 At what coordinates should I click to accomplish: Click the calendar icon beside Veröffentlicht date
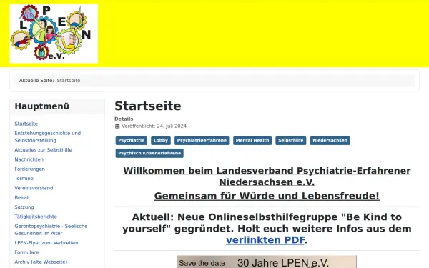[x=117, y=126]
